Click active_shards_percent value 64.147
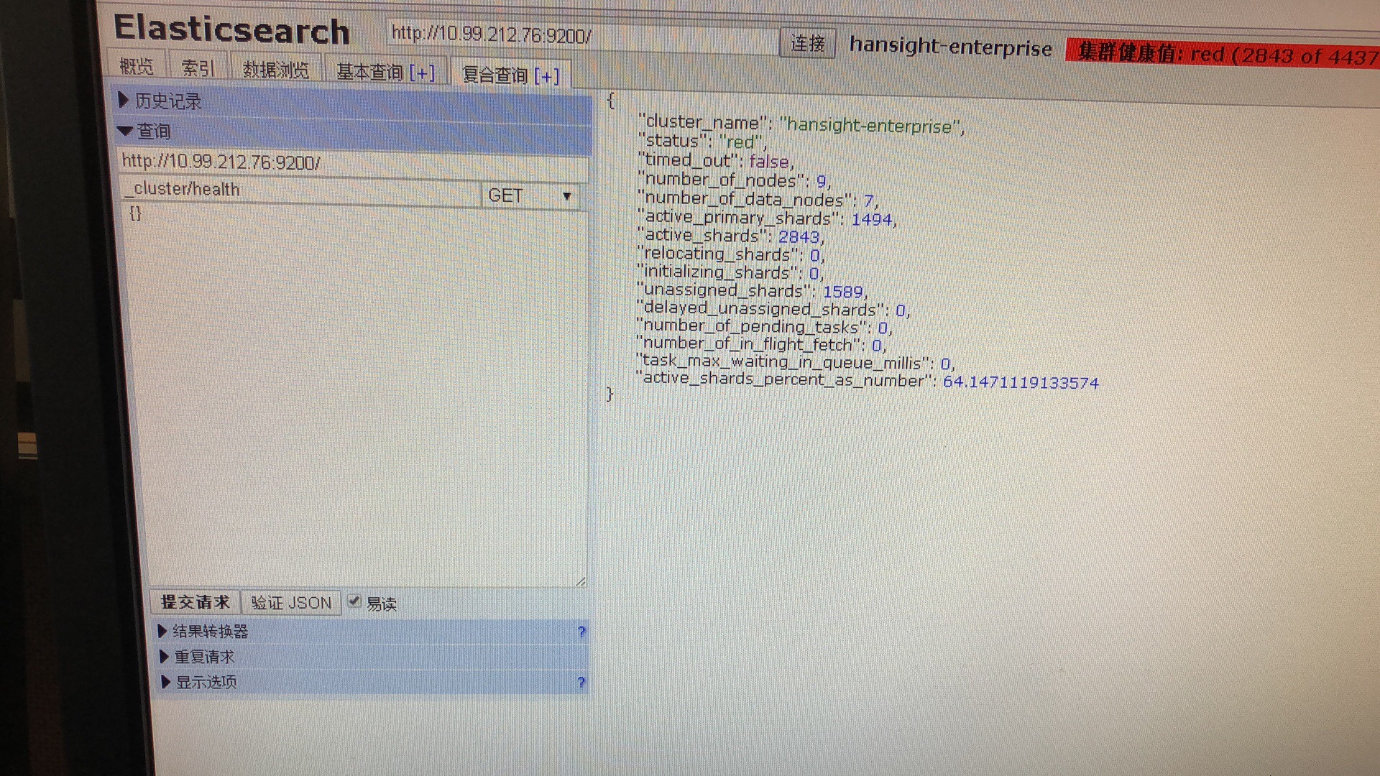The width and height of the screenshot is (1380, 776). click(x=1021, y=382)
